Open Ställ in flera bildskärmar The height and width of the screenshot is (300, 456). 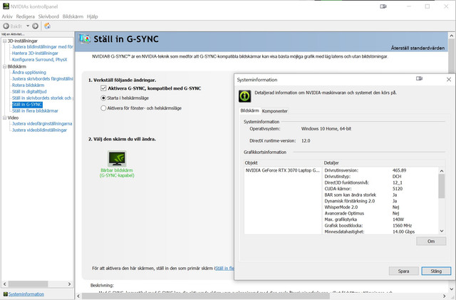click(x=35, y=111)
